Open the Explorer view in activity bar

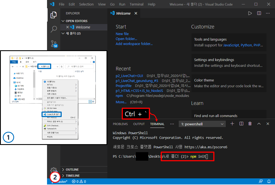point(54,15)
